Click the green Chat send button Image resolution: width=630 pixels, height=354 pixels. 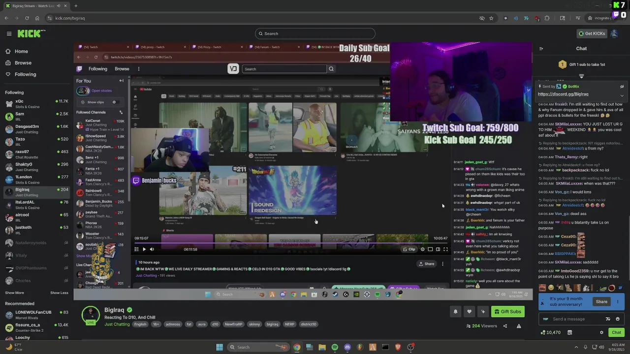(616, 333)
